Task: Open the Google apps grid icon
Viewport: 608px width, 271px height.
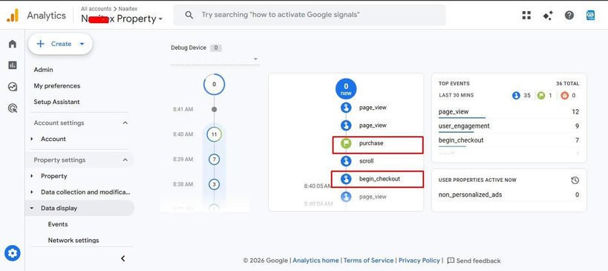Action: pos(526,15)
